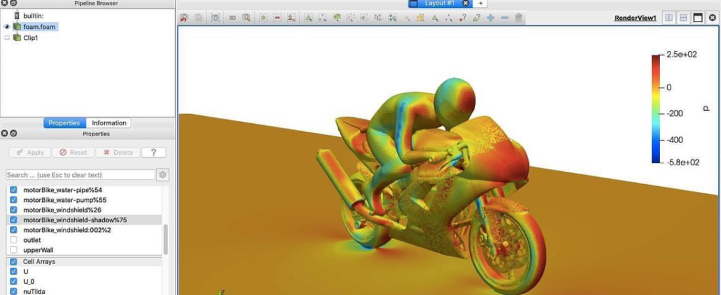Select foam.foam in Pipeline Browser
721x295 pixels.
[x=39, y=27]
